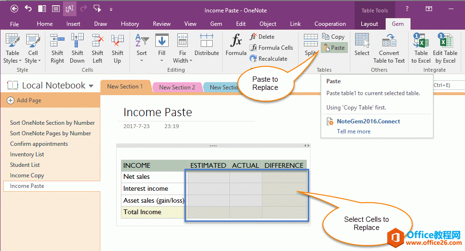Click Paste table button

tap(334, 47)
